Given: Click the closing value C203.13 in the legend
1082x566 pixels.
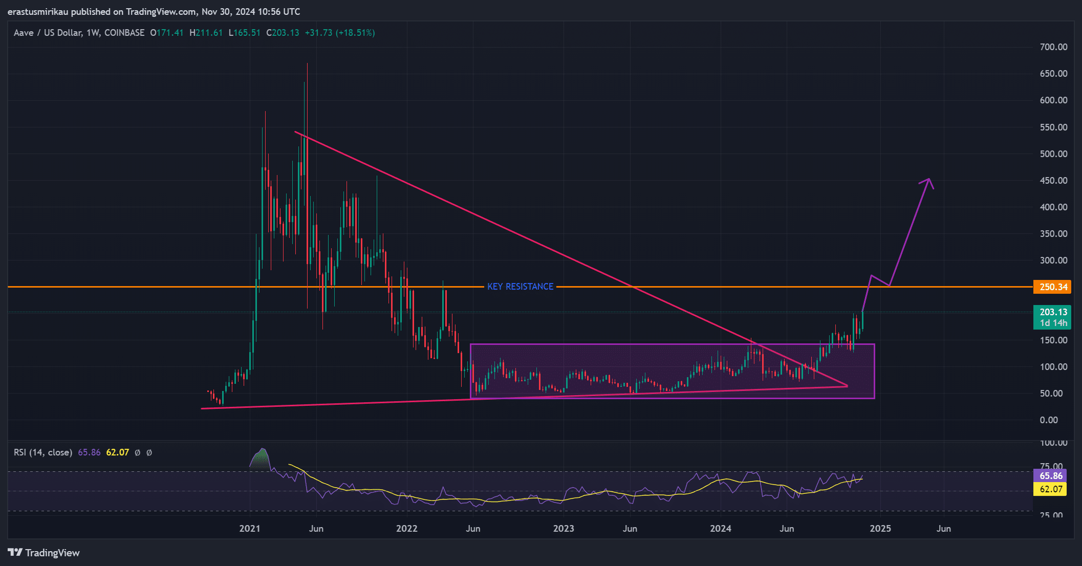Looking at the screenshot, I should (x=283, y=33).
